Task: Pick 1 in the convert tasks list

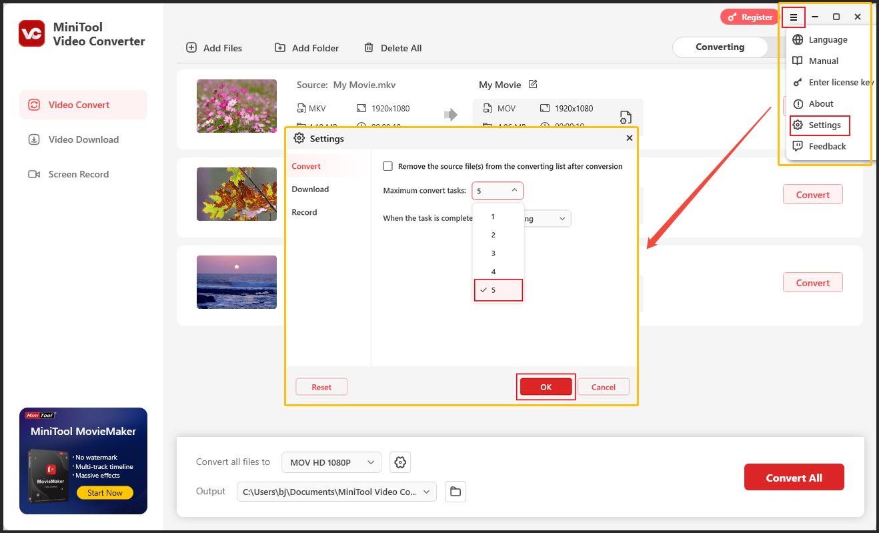Action: tap(498, 216)
